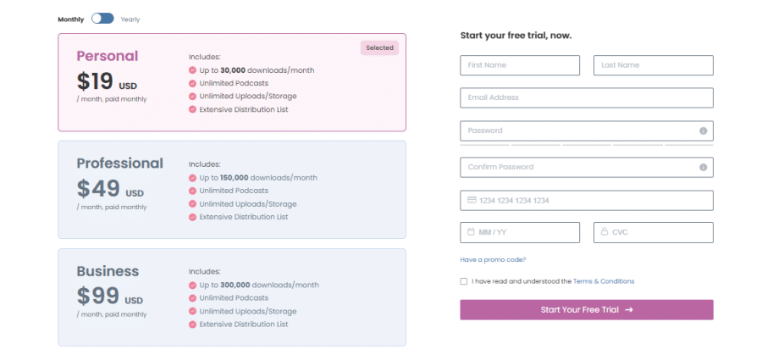The width and height of the screenshot is (762, 355).
Task: Select the Yearly billing label
Action: [x=130, y=19]
